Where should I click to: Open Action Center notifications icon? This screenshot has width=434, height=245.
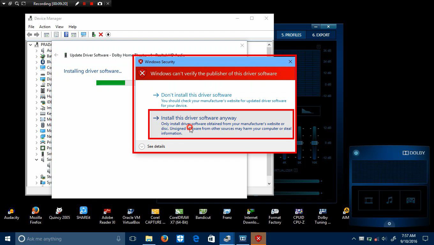tap(425, 239)
